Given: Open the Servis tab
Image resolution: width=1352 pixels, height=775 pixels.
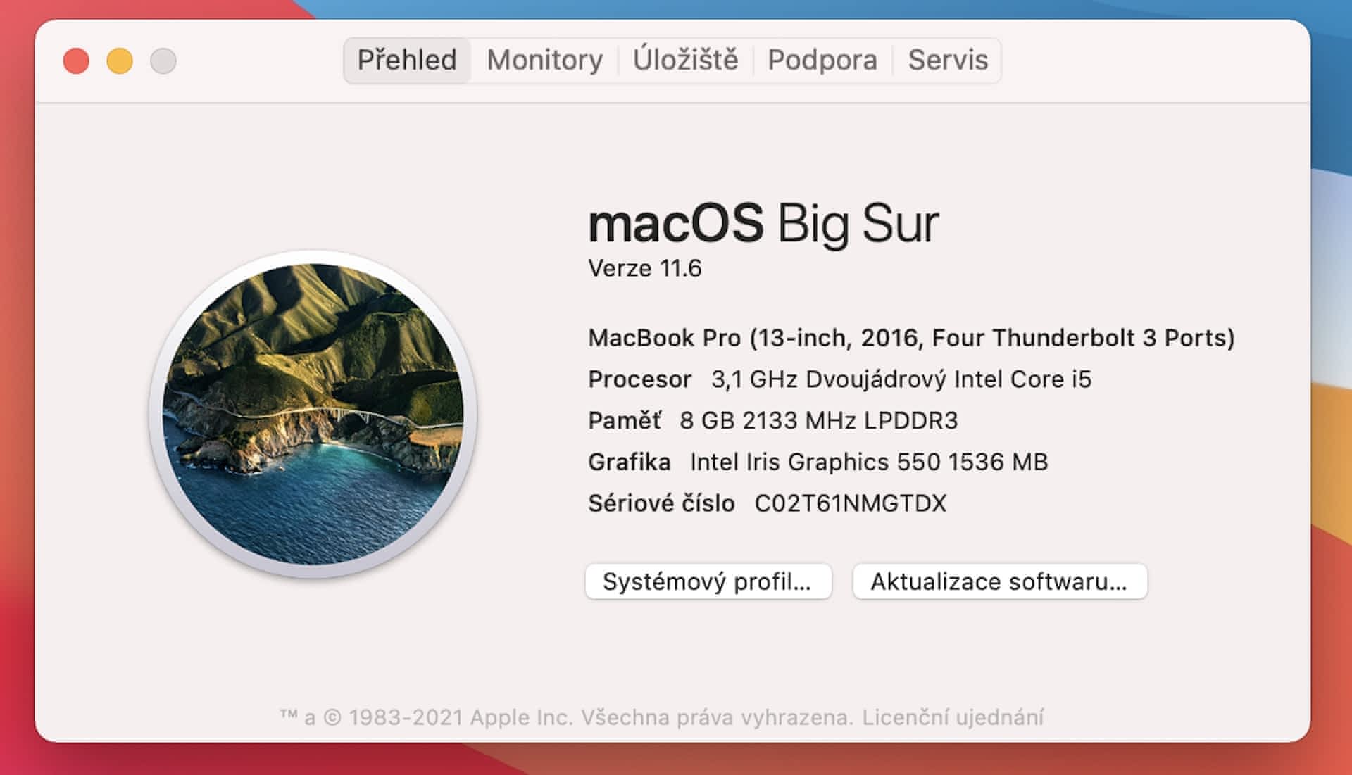Looking at the screenshot, I should coord(947,61).
